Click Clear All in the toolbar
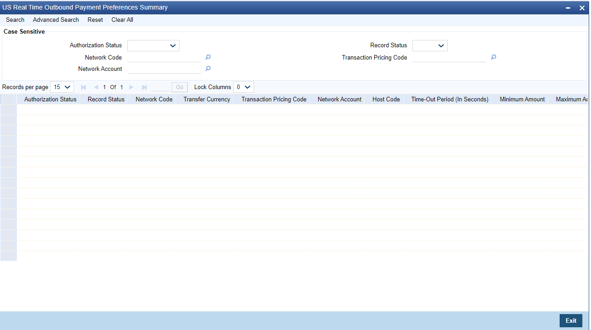This screenshot has width=591, height=330. point(122,20)
